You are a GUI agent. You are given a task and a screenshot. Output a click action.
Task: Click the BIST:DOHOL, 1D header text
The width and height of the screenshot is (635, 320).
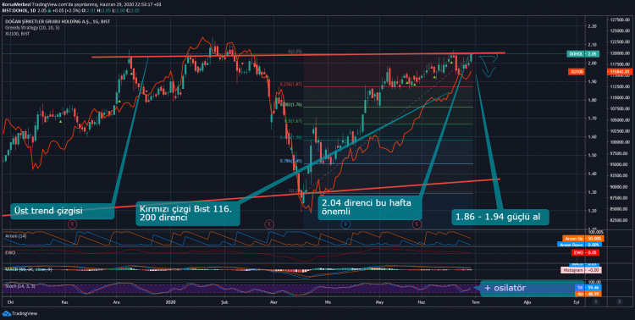click(19, 10)
